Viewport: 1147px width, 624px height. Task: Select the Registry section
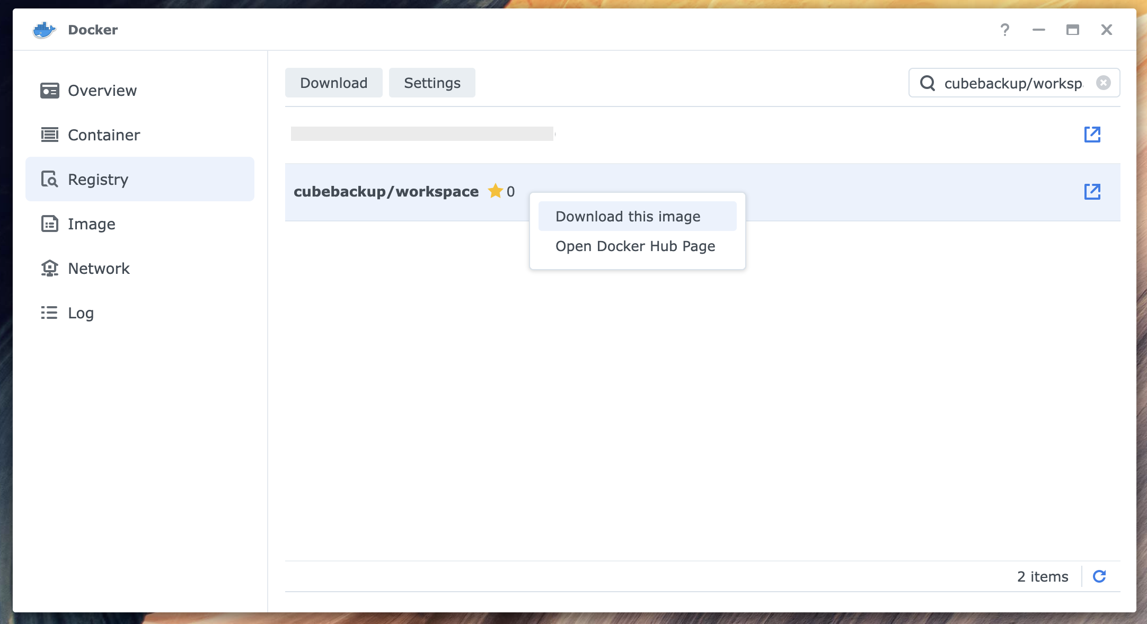(x=140, y=180)
